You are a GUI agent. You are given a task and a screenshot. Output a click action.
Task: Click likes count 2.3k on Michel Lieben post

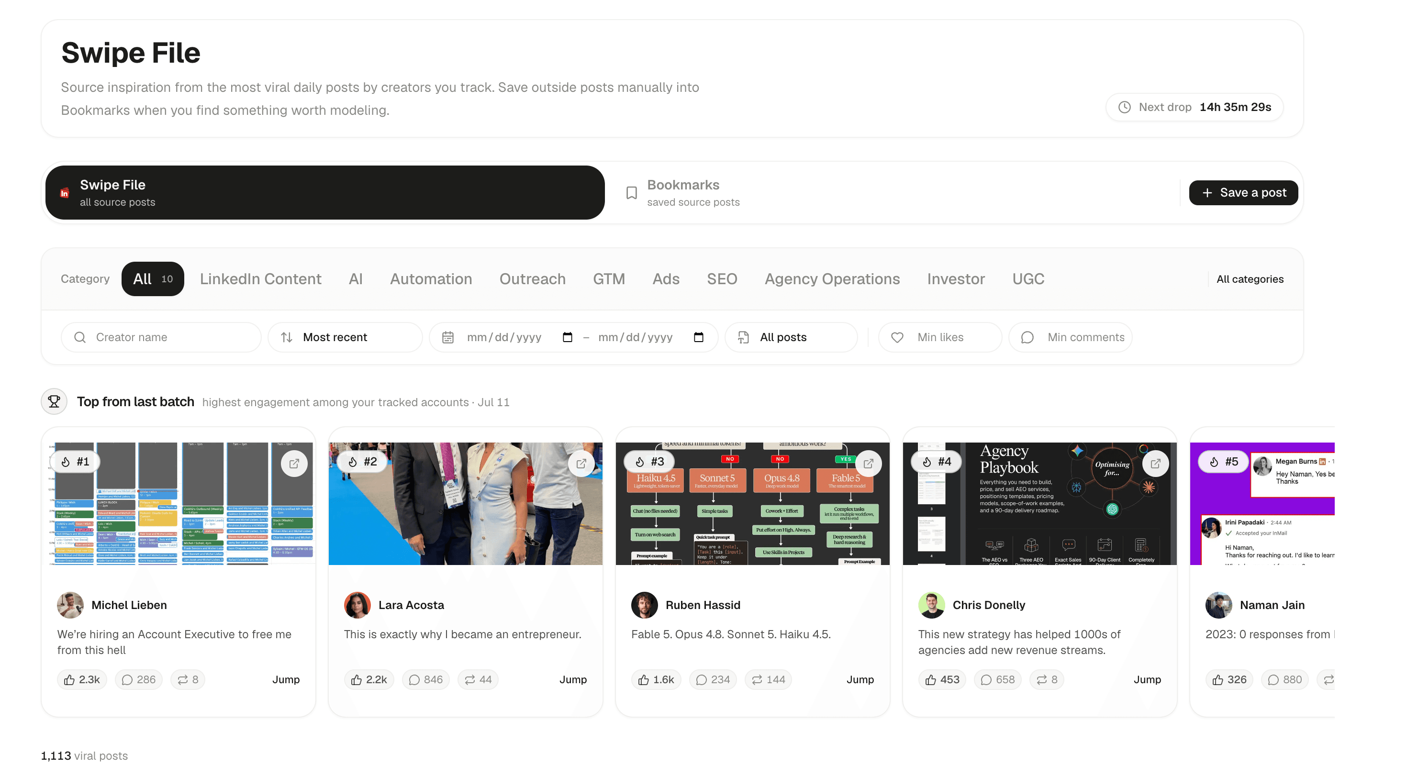pyautogui.click(x=82, y=679)
